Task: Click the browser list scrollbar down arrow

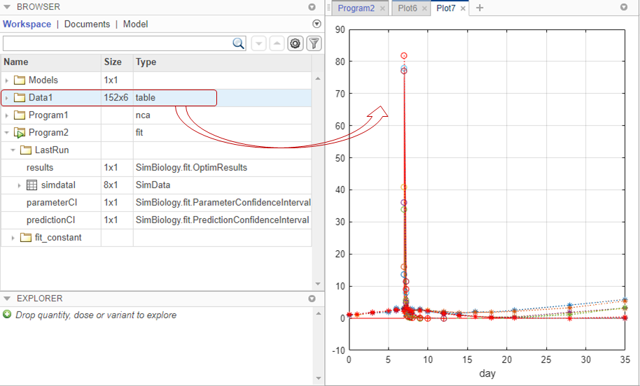Action: pyautogui.click(x=318, y=284)
